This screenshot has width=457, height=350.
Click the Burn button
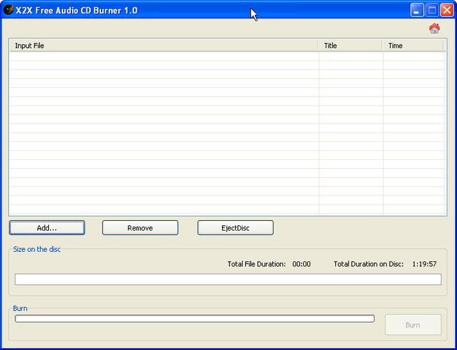coord(412,325)
